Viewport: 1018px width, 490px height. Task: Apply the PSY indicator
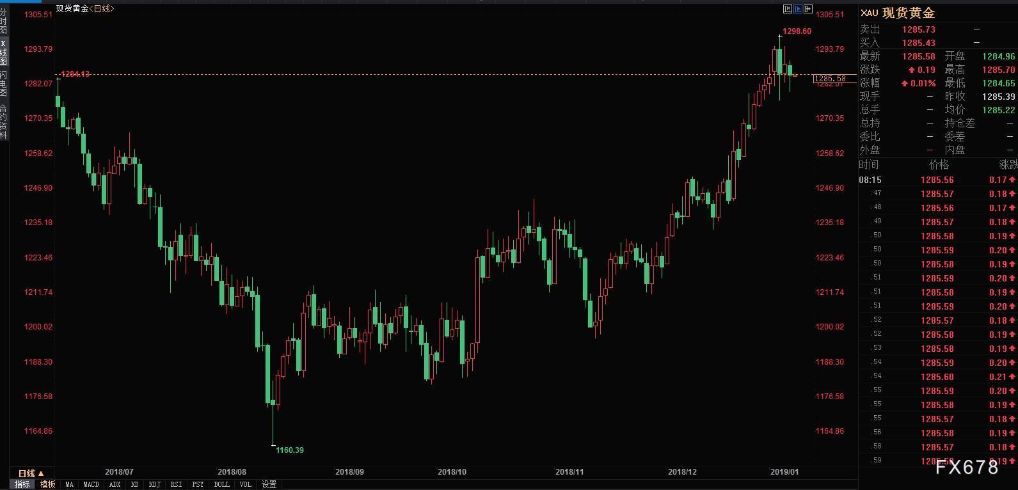coord(198,484)
